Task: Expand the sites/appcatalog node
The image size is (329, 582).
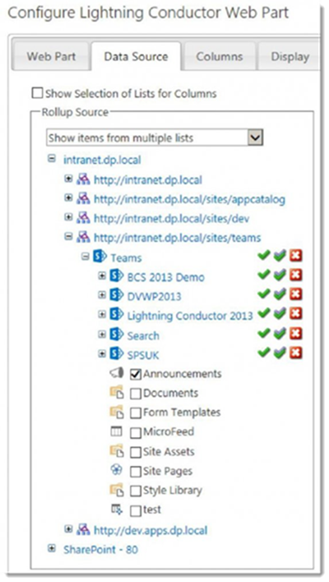Action: click(x=68, y=198)
